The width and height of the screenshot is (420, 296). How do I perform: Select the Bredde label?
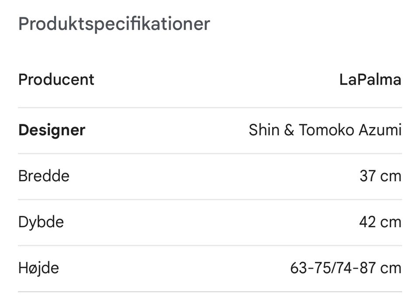click(44, 176)
